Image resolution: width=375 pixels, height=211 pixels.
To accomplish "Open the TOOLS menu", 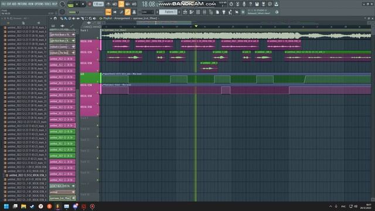I will [47, 4].
